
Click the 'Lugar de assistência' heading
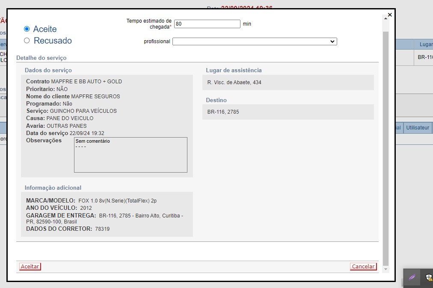point(234,71)
